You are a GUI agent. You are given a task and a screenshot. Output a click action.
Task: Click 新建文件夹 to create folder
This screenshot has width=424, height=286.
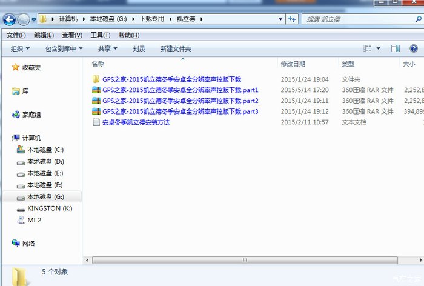176,48
